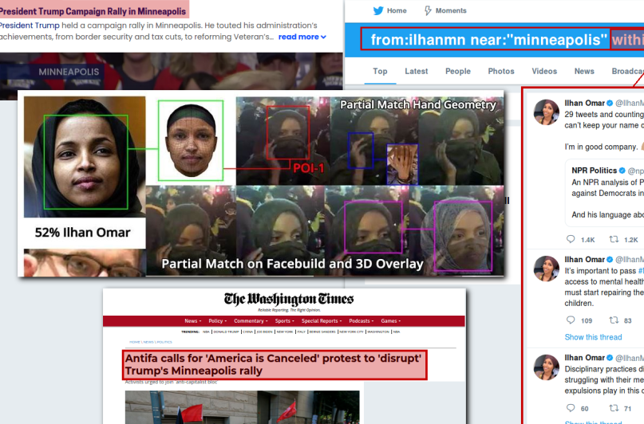
Task: Switch to the Videos tab
Action: [x=544, y=71]
